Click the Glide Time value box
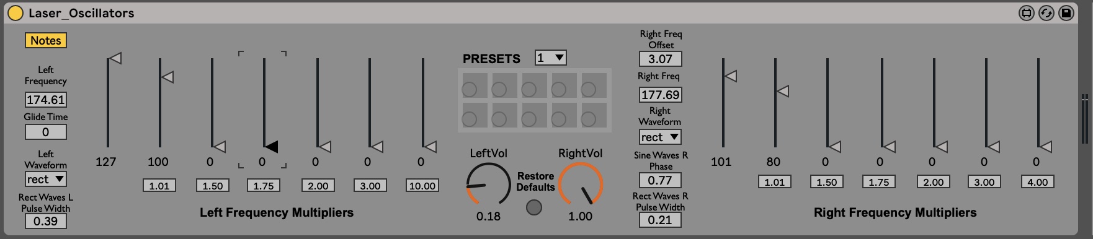Viewport: 1093px width, 239px height. (x=46, y=132)
